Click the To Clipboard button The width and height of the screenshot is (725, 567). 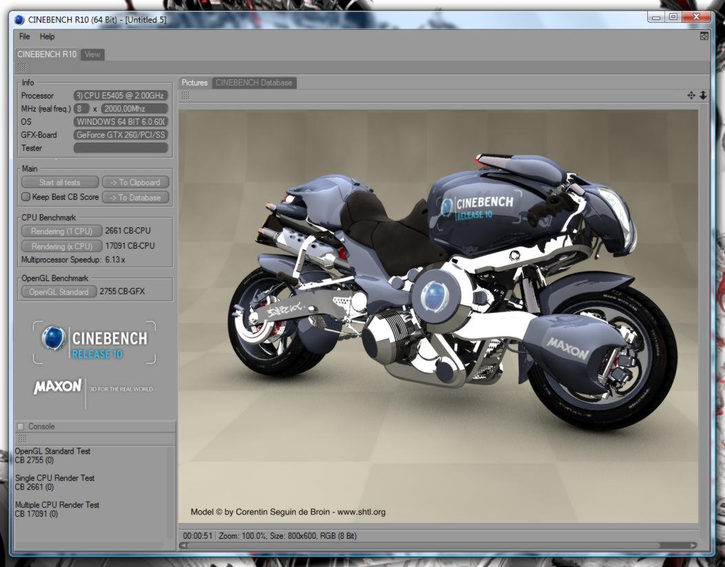click(136, 182)
